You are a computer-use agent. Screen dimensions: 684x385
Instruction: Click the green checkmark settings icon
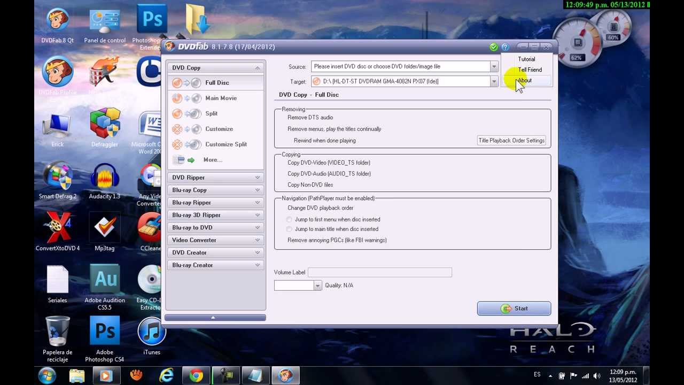click(x=494, y=47)
